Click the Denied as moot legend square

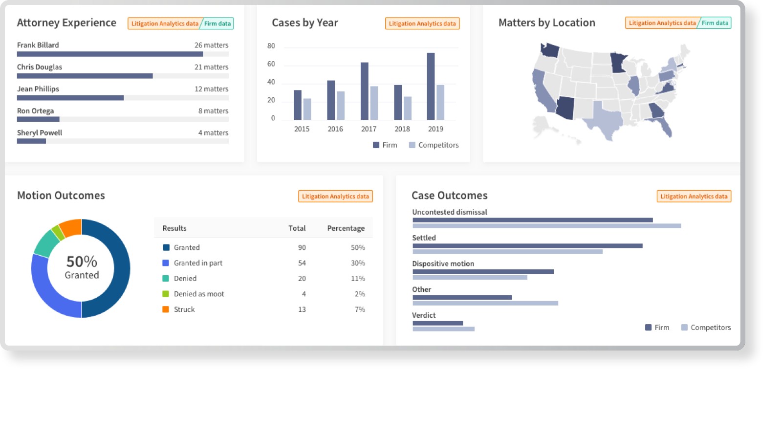coord(166,294)
